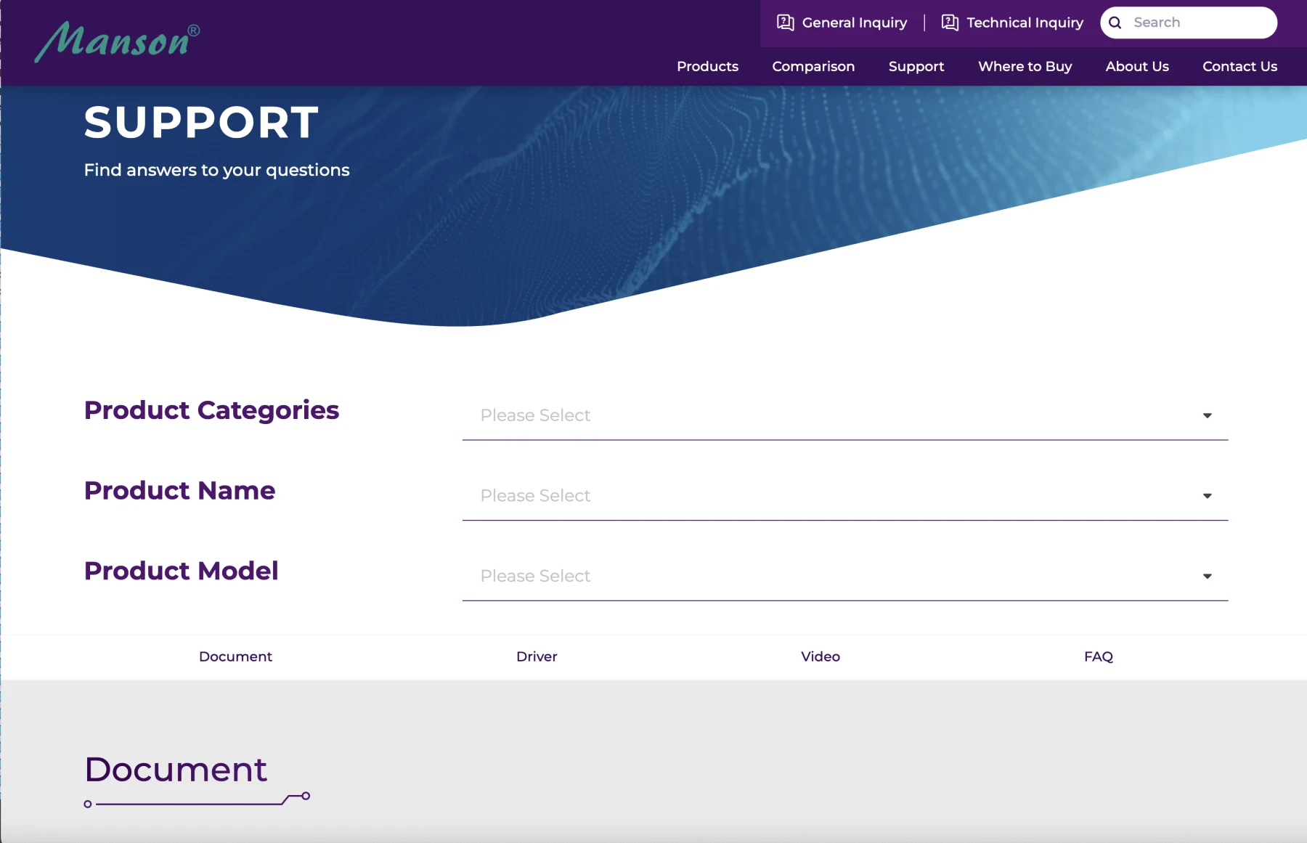1307x843 pixels.
Task: Click the search magnifier icon
Action: pos(1115,23)
